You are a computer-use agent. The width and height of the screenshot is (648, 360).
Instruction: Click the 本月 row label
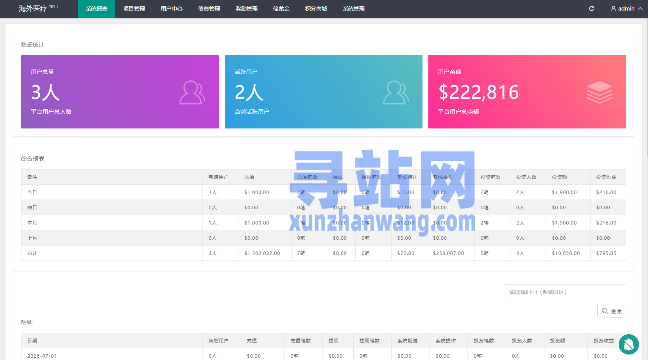(x=32, y=223)
